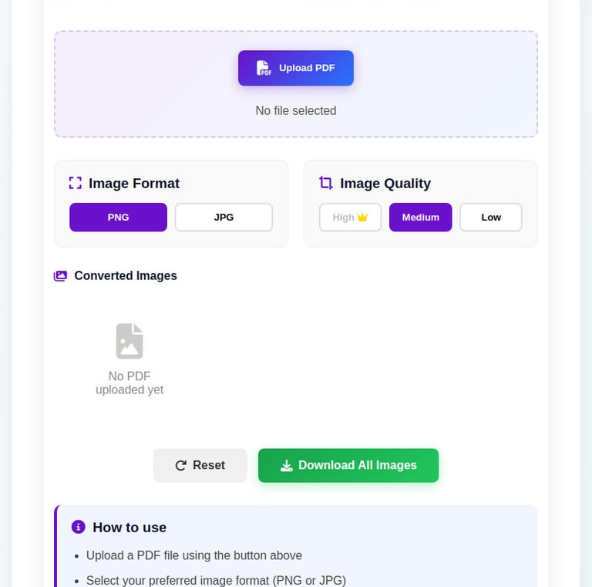The height and width of the screenshot is (587, 592).
Task: Click the "No PDF uploaded yet" placeholder text
Action: tap(129, 383)
